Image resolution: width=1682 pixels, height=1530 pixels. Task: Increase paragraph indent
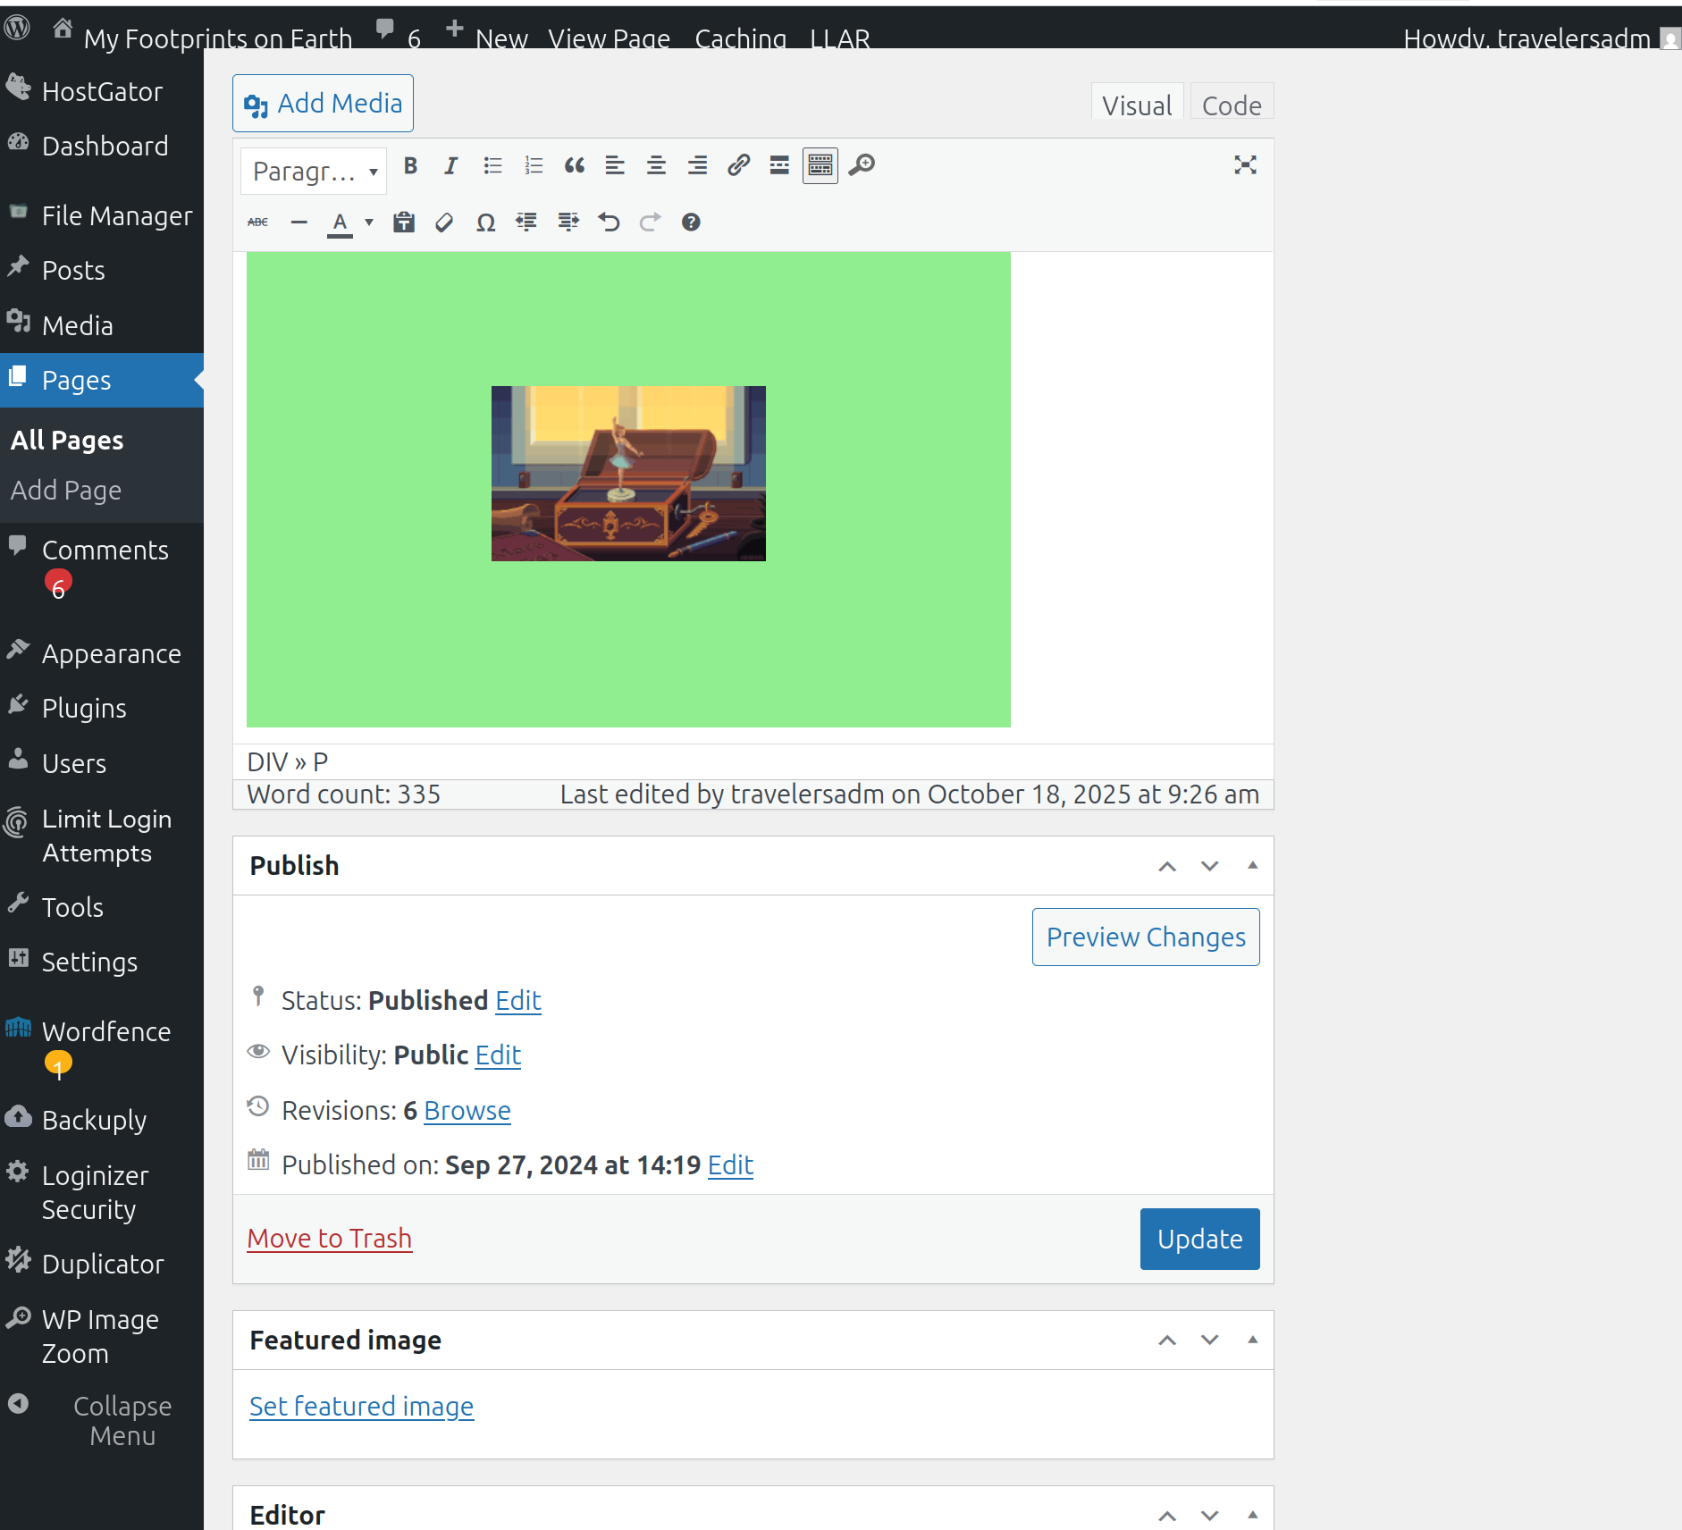click(568, 223)
